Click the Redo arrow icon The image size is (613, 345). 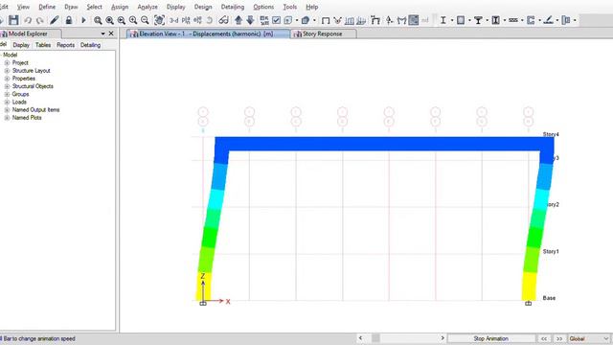tap(40, 20)
